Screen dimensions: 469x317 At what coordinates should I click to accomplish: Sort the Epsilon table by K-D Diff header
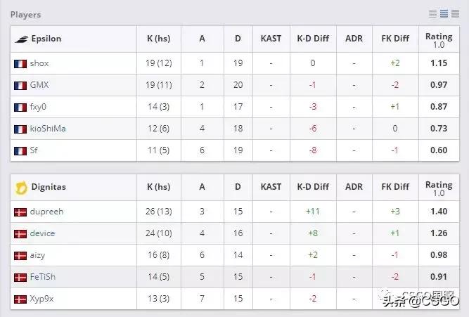[313, 39]
